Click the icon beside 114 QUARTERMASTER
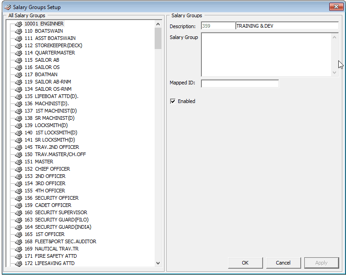Screen dimensions: 346x275 click(x=19, y=53)
